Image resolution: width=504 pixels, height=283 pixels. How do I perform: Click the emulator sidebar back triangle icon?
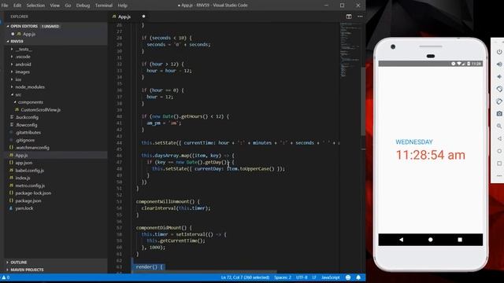499,138
